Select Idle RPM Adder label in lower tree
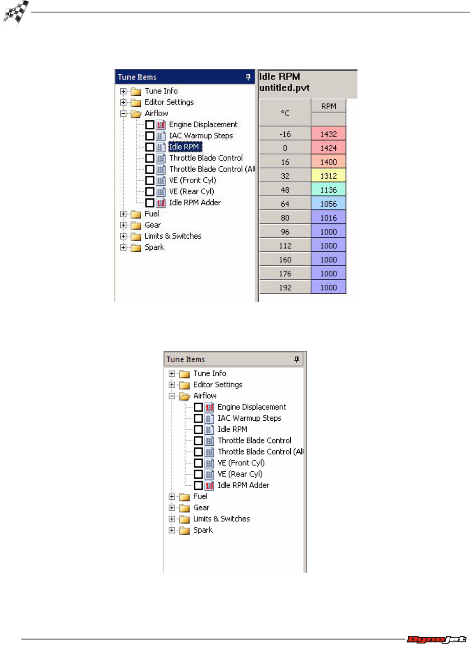Image resolution: width=470 pixels, height=665 pixels. click(x=243, y=485)
